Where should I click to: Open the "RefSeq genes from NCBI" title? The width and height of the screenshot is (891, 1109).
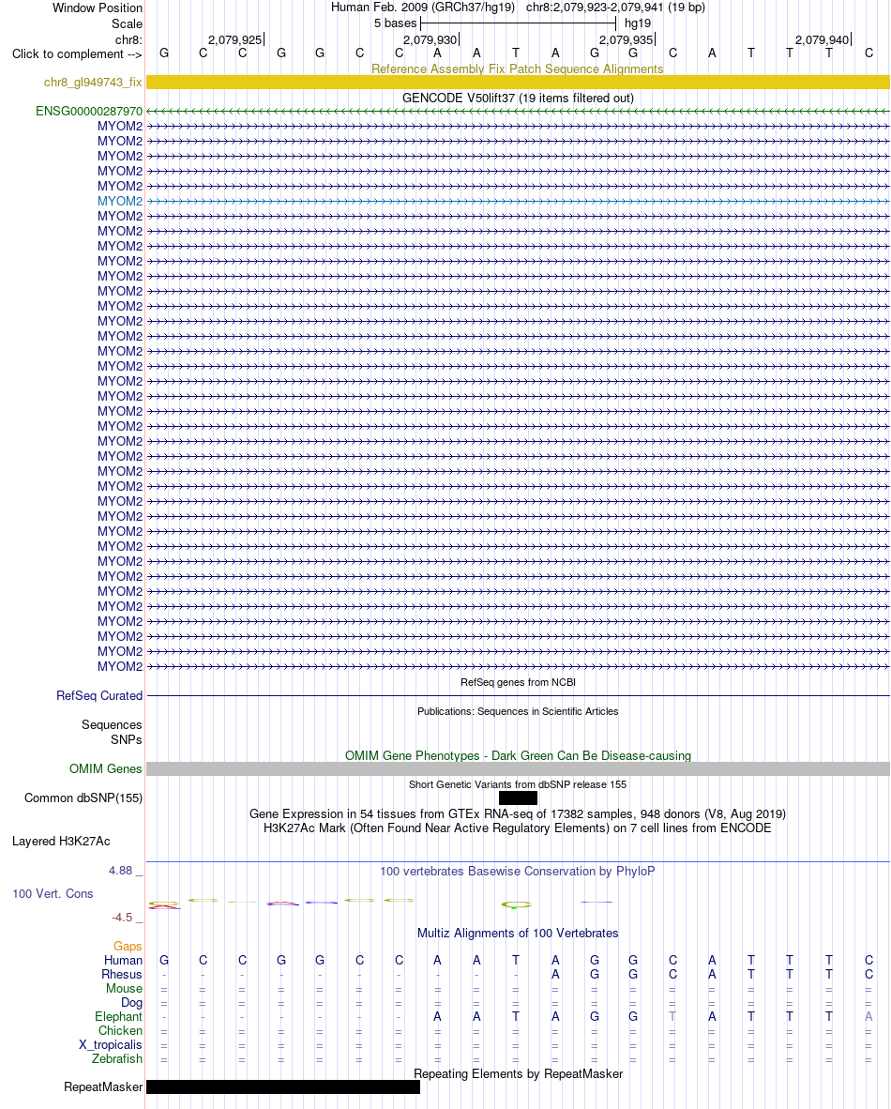[x=518, y=682]
